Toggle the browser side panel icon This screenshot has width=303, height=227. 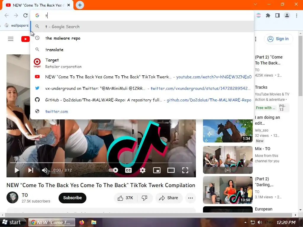pyautogui.click(x=278, y=15)
